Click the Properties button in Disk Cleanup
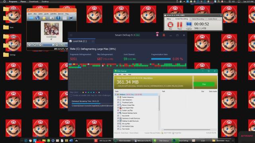The height and width of the screenshot is (143, 255). tap(177, 133)
